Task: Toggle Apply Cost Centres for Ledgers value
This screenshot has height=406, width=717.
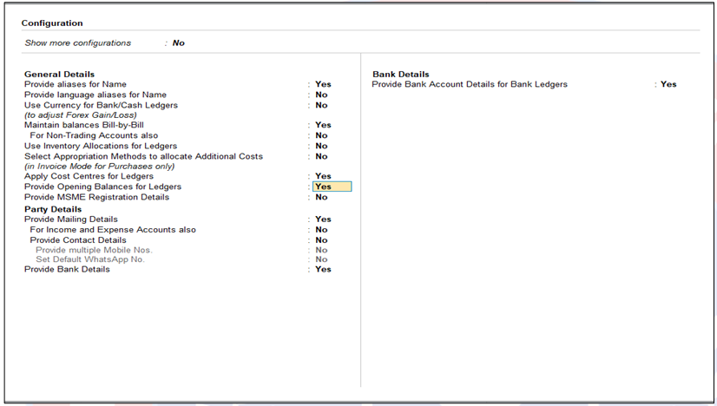Action: coord(322,177)
